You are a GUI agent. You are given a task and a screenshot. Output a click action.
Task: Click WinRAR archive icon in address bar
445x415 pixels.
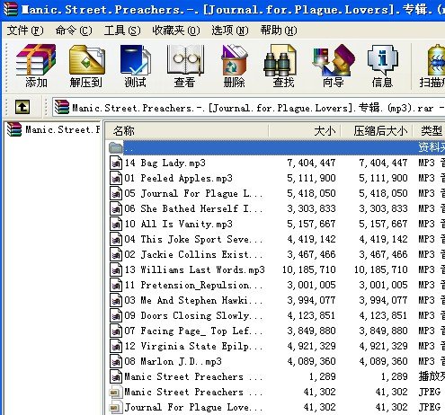(62, 107)
